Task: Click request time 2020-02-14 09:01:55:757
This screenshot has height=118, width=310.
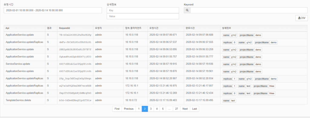Action: pyautogui.click(x=163, y=57)
